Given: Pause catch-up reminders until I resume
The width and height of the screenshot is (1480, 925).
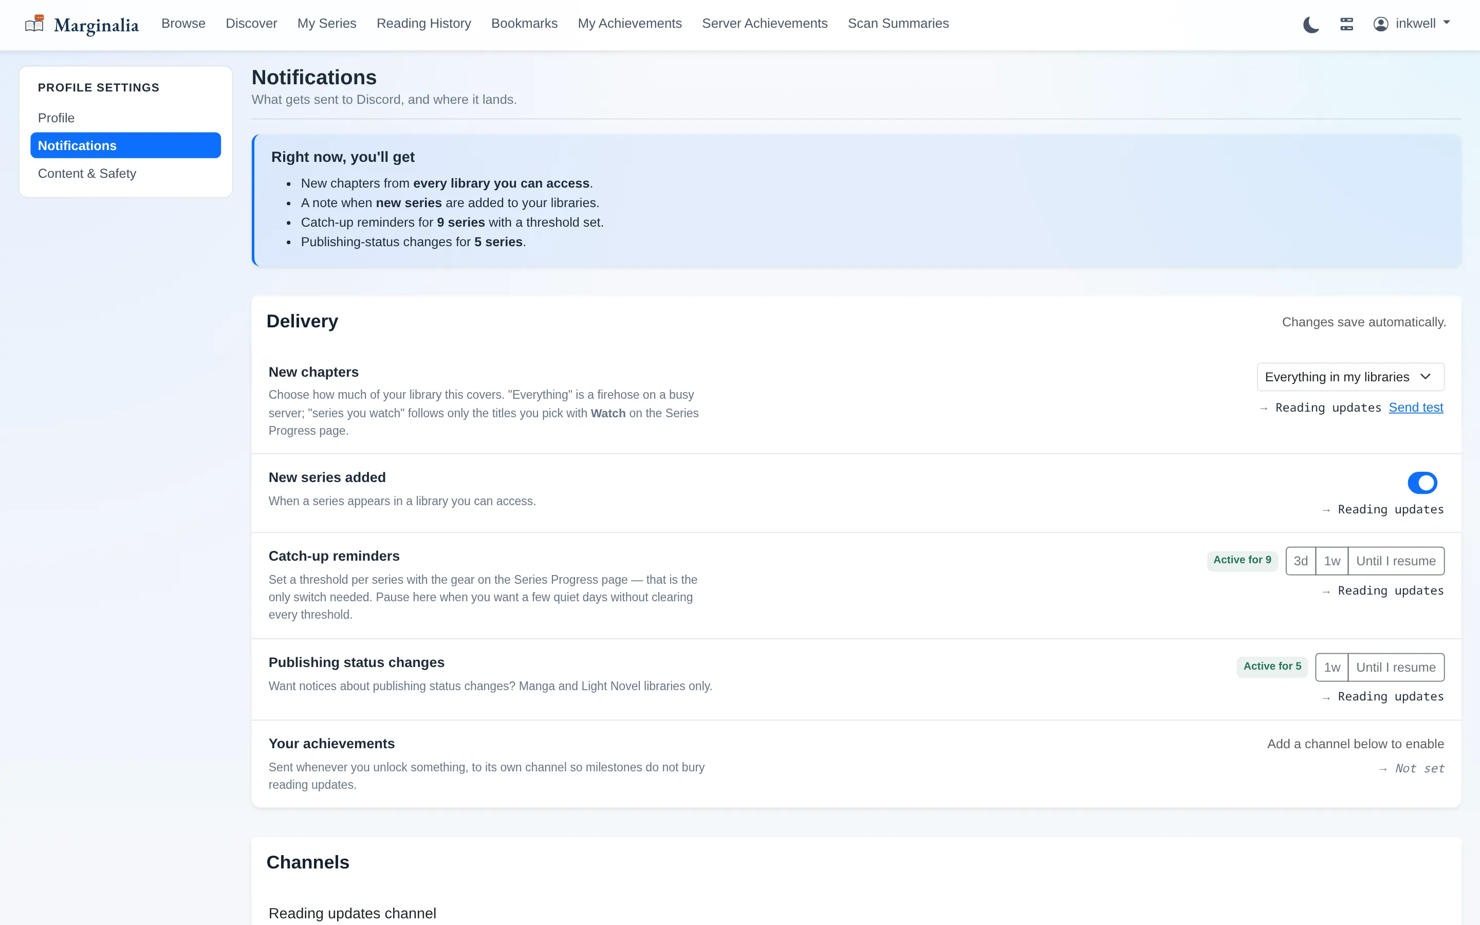Looking at the screenshot, I should 1396,561.
